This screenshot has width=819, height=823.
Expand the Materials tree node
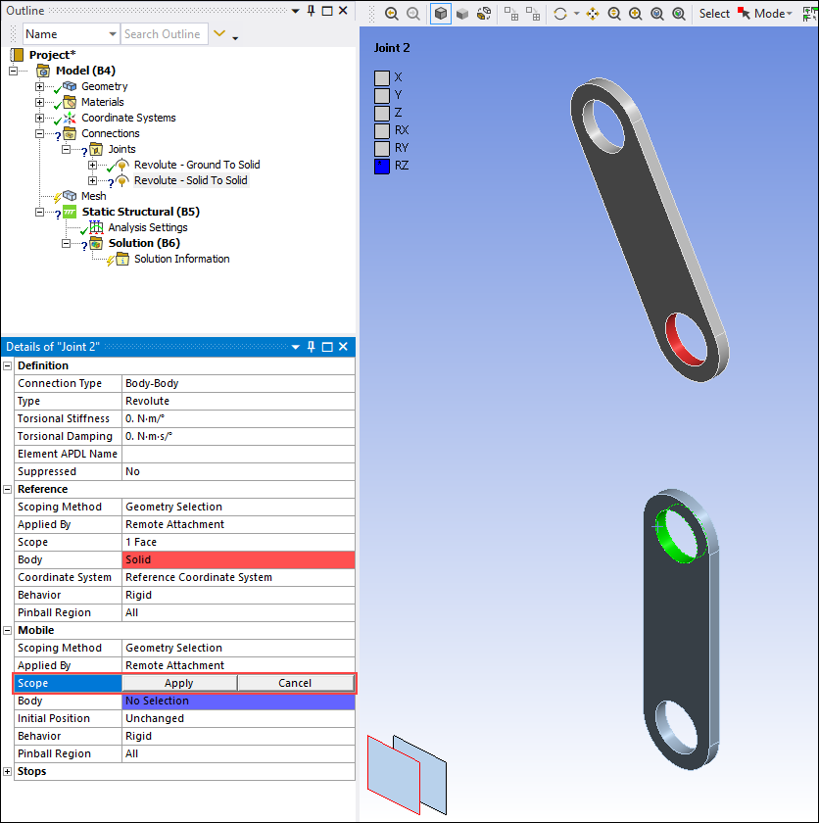(39, 102)
